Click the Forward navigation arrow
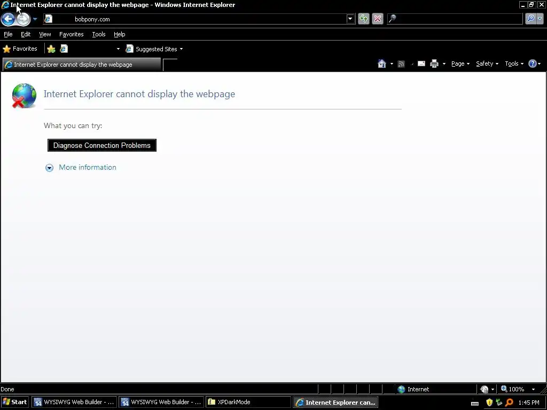The image size is (547, 410). pos(24,19)
